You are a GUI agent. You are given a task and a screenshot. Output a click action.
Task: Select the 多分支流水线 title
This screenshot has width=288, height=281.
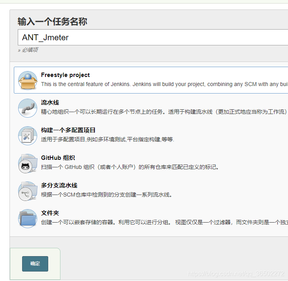59,185
